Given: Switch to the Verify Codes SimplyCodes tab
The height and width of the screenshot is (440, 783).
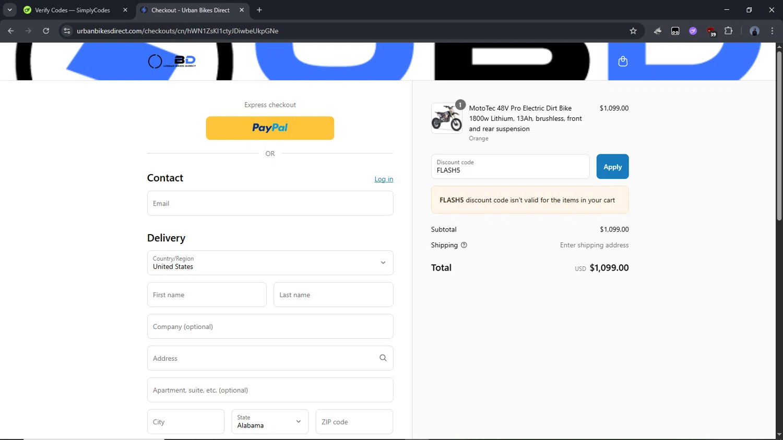Looking at the screenshot, I should point(72,10).
